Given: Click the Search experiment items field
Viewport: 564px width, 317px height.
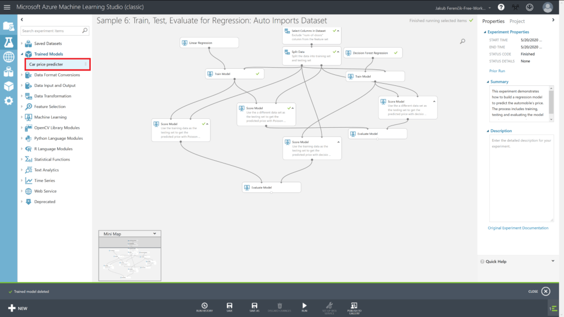Looking at the screenshot, I should pyautogui.click(x=51, y=31).
